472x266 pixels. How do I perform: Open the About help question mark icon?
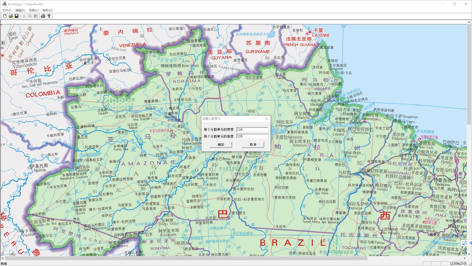(49, 16)
